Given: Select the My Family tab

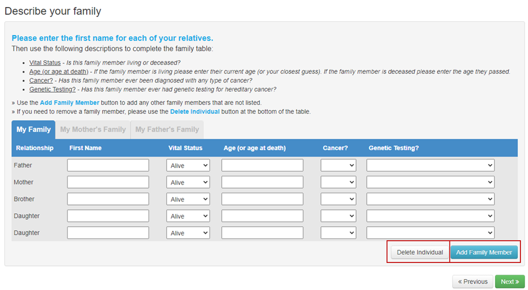Looking at the screenshot, I should pos(33,129).
